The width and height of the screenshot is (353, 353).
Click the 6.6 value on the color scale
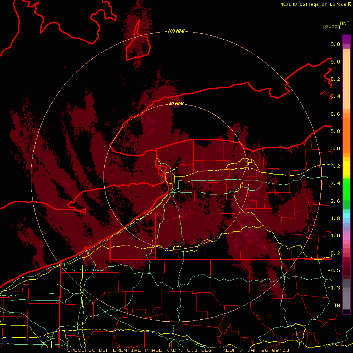[x=335, y=114]
